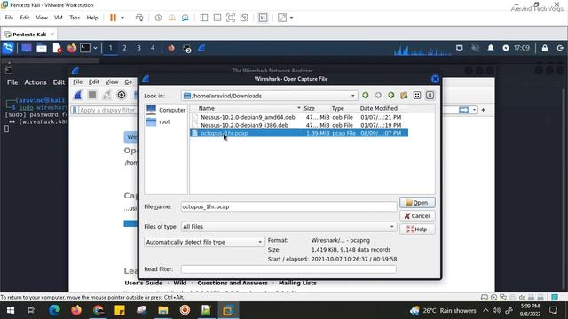Open User's Guide link
568x319 pixels.
click(x=144, y=283)
